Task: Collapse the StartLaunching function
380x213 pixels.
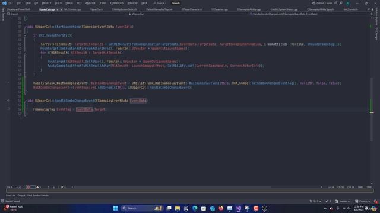Action: (25, 27)
